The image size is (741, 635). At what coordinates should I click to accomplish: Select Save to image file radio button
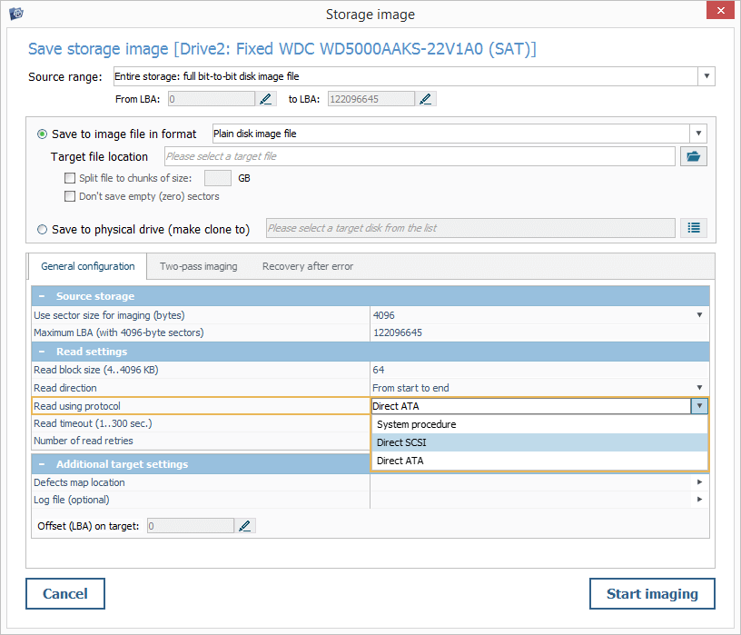(43, 134)
